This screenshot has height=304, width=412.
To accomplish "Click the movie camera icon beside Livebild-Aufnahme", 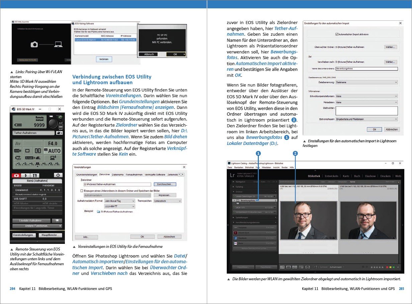I will 57,220.
